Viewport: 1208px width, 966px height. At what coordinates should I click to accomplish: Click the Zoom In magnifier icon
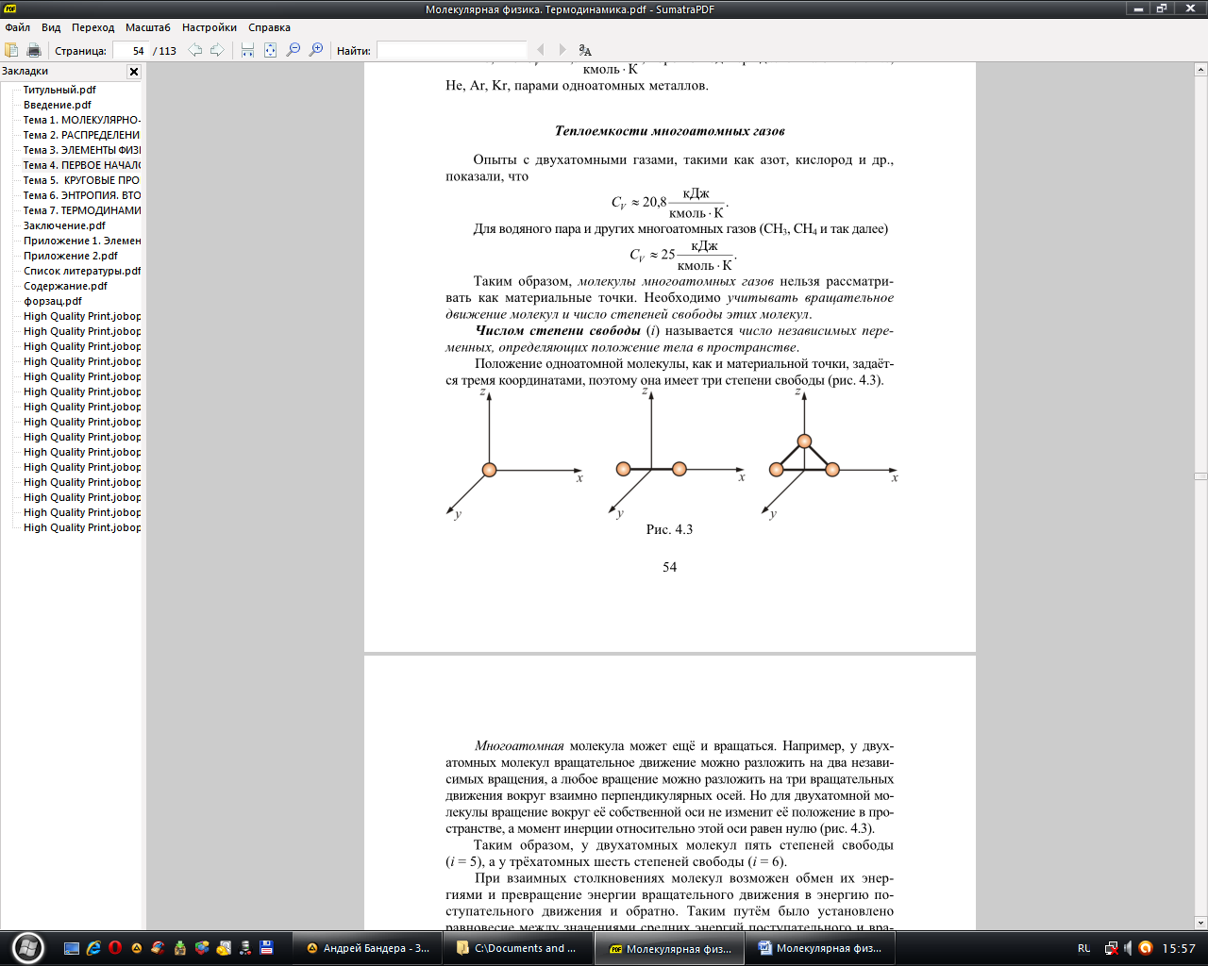(x=316, y=50)
